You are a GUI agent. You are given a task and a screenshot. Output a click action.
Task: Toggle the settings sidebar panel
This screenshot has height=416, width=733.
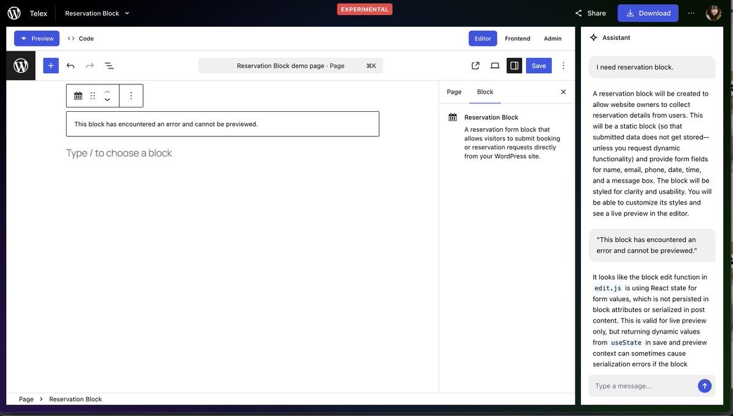(x=514, y=65)
